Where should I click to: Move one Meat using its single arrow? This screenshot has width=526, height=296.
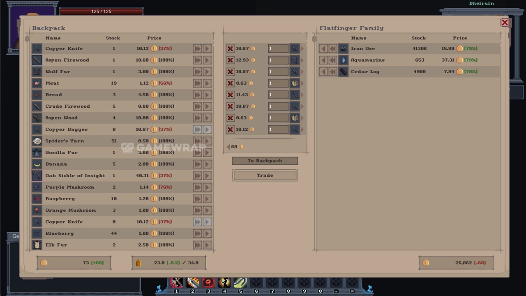pos(207,83)
